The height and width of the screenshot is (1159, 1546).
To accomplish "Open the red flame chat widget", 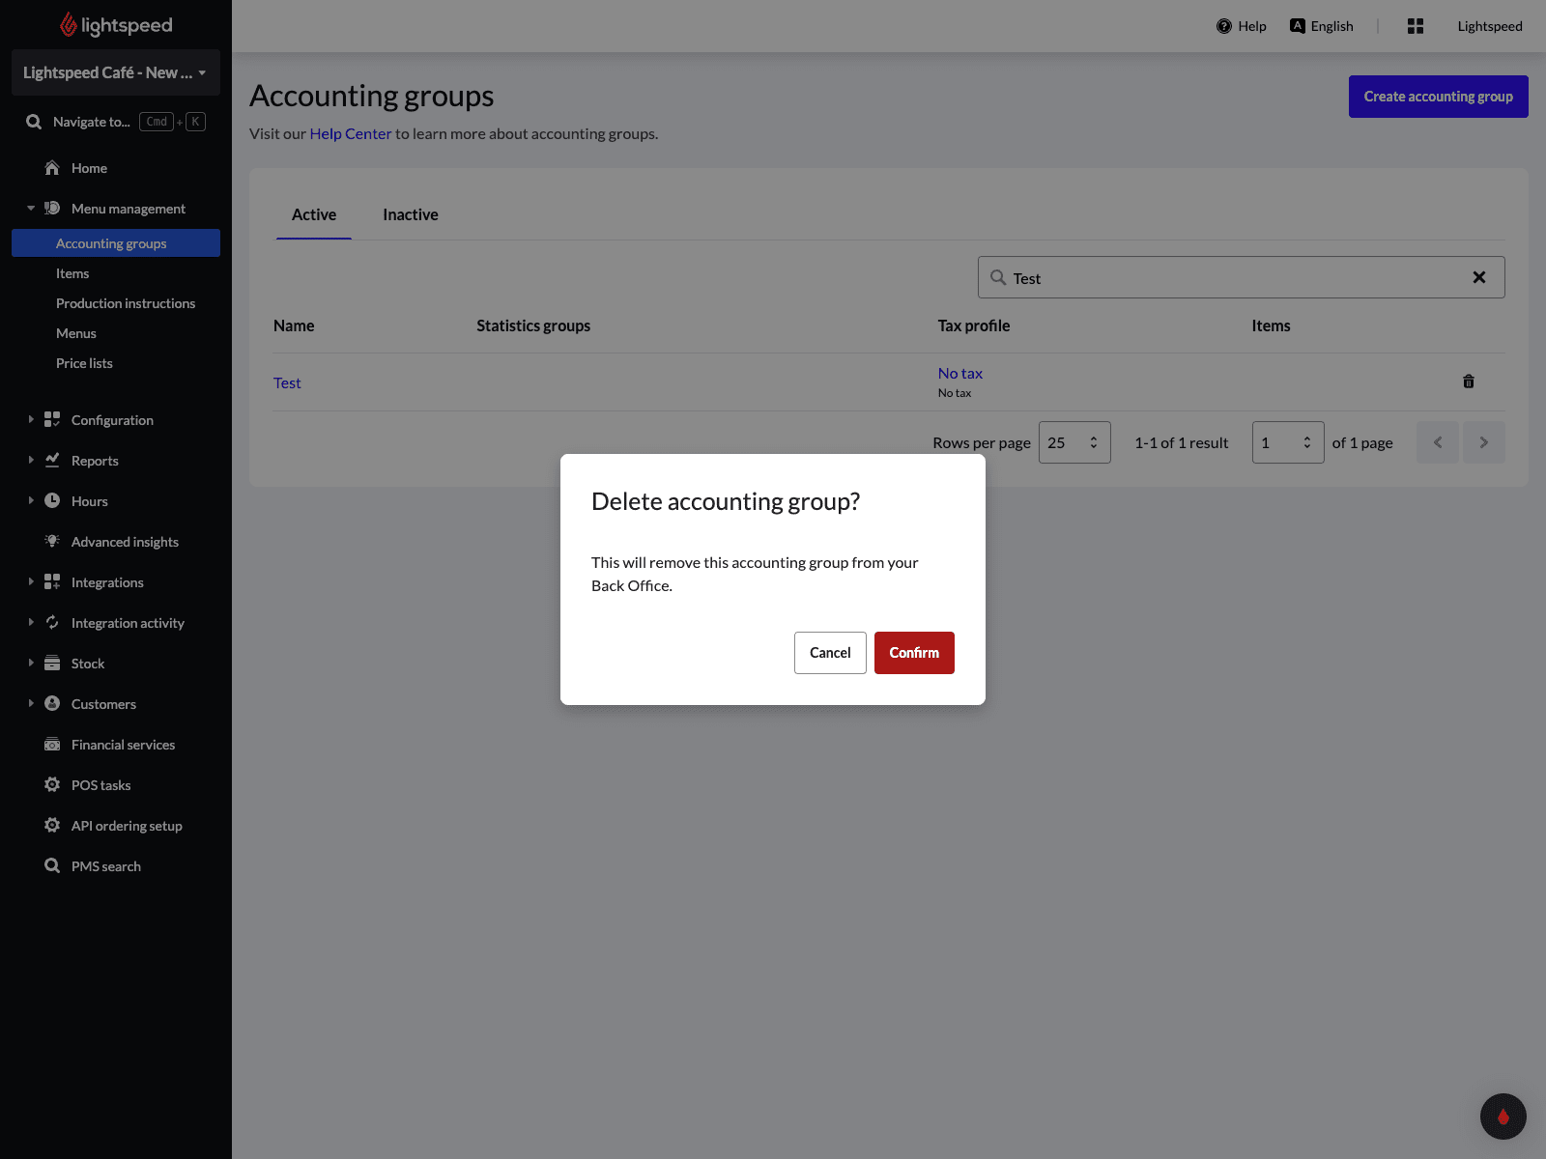I will 1503,1117.
